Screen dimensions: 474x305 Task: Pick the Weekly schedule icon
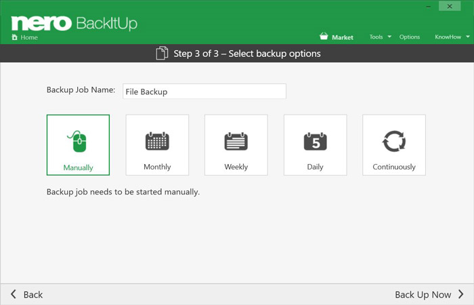[236, 142]
